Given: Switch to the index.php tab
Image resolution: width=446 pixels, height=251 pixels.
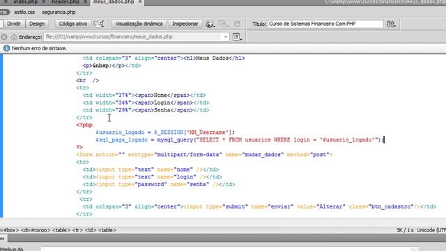Looking at the screenshot, I should coord(26,2).
